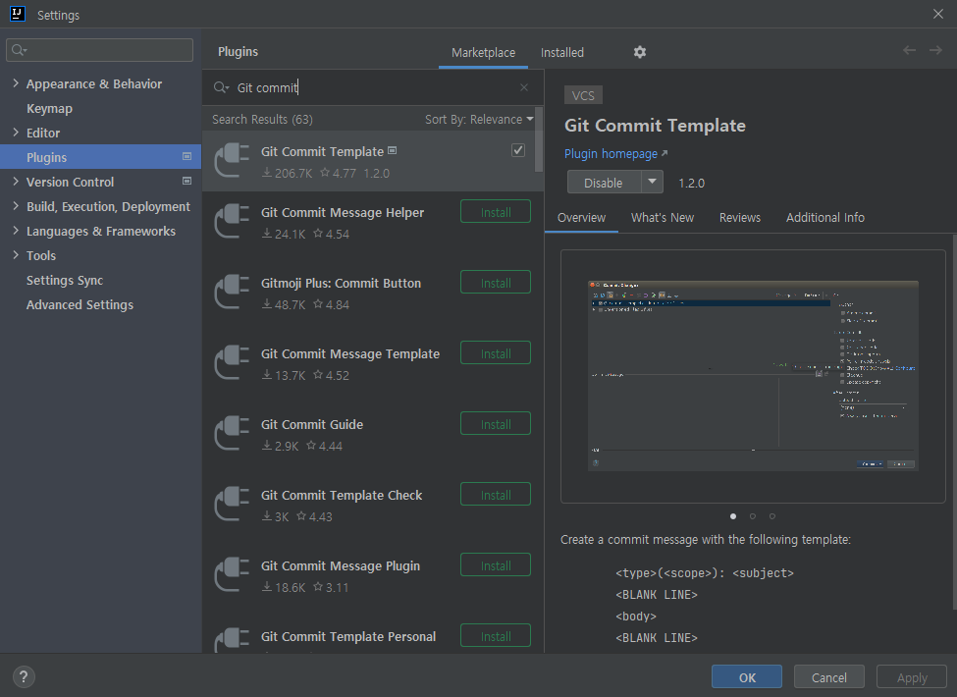This screenshot has height=697, width=957.
Task: Open the Sort By Relevance dropdown
Action: (479, 120)
